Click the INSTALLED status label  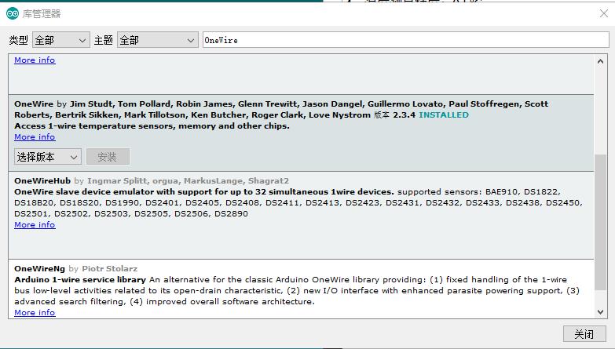pos(444,115)
